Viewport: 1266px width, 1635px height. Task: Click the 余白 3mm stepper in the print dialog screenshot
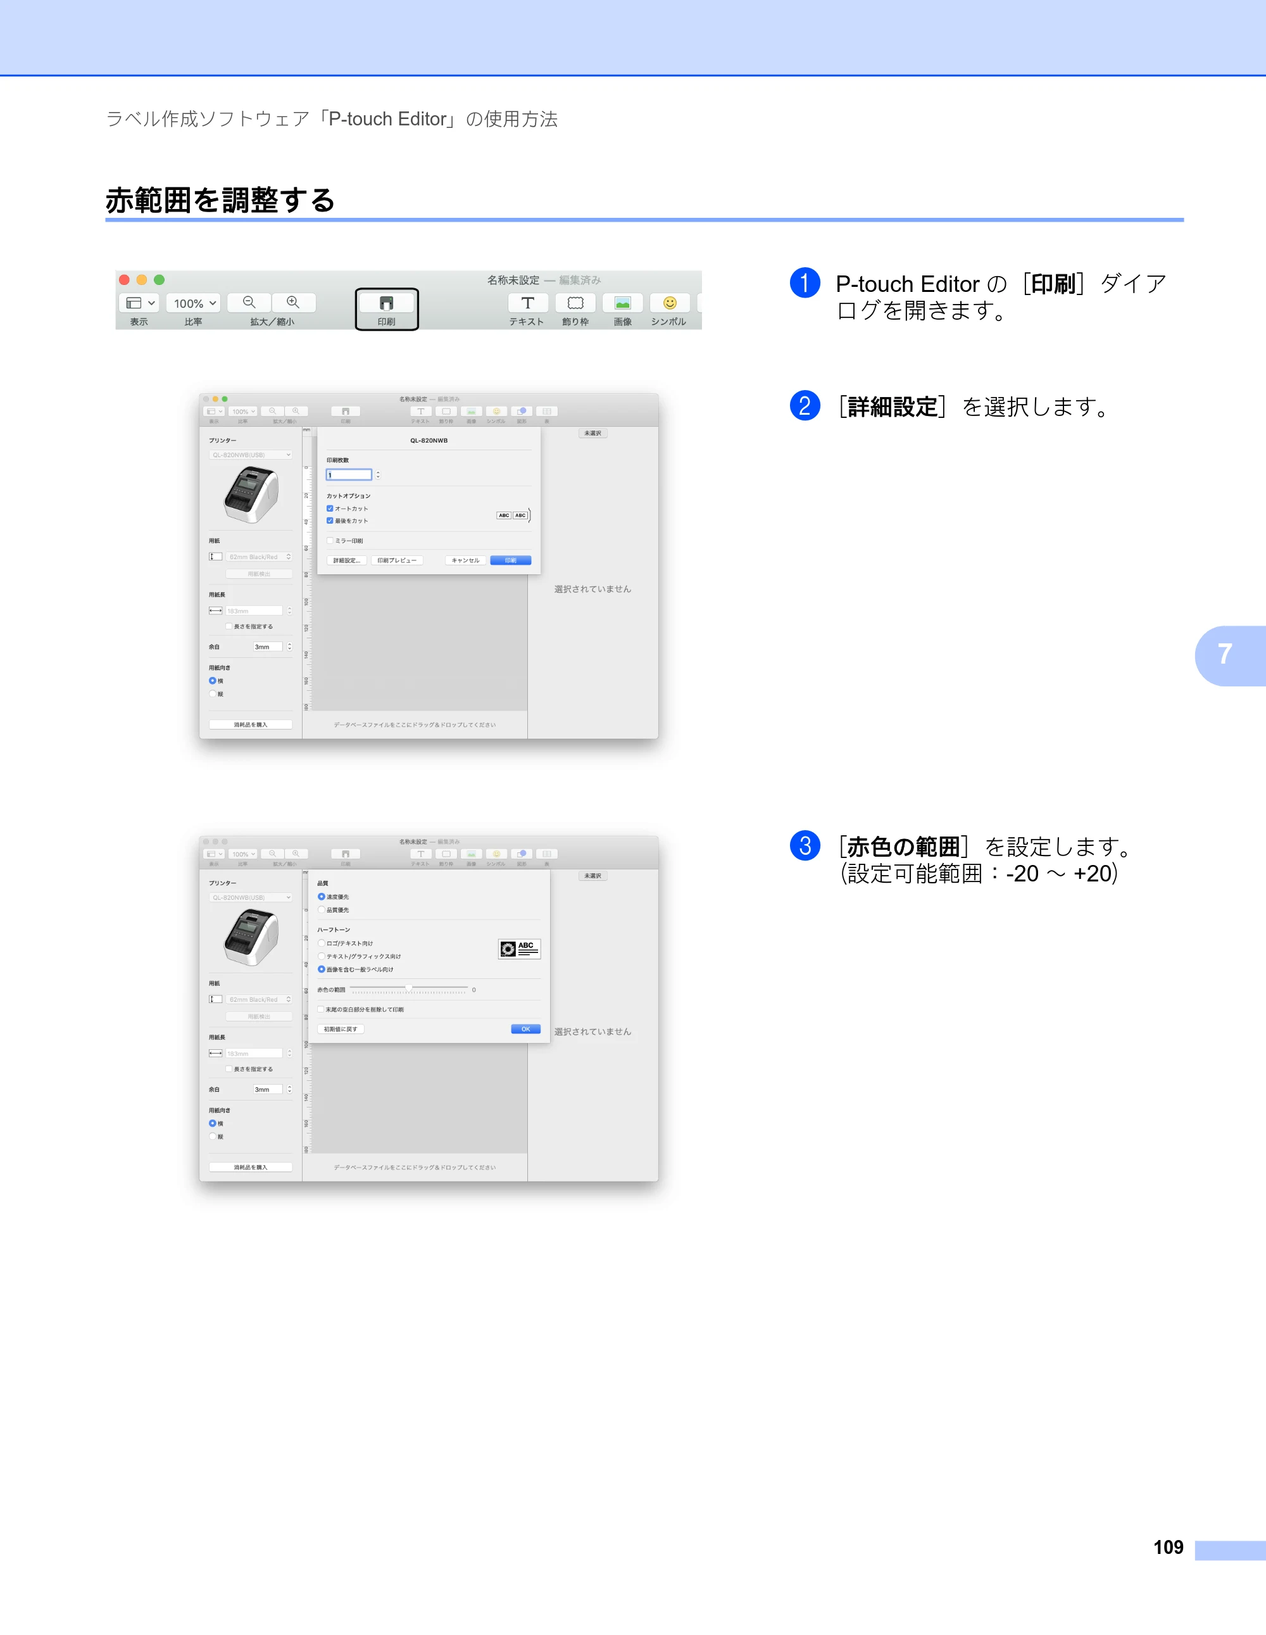point(289,646)
